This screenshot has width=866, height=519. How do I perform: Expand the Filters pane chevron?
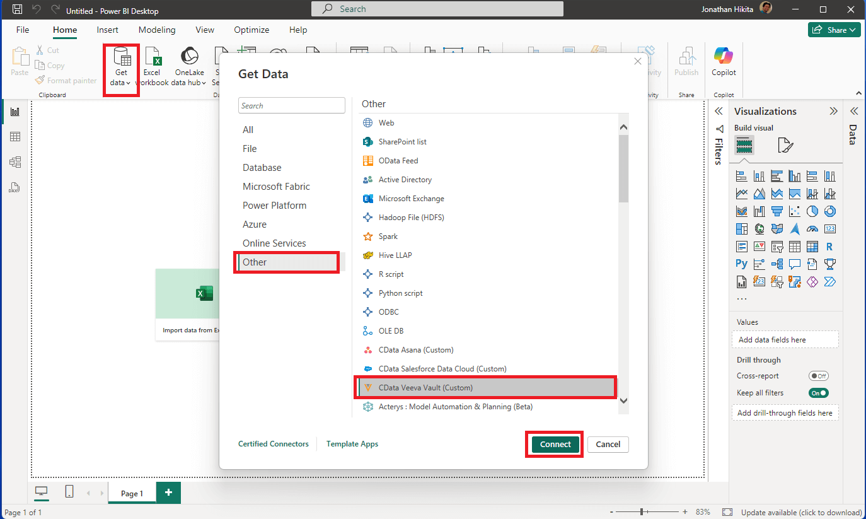(x=718, y=111)
